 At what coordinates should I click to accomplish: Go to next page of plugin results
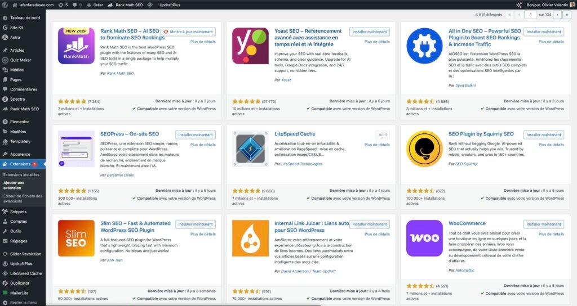pyautogui.click(x=557, y=15)
